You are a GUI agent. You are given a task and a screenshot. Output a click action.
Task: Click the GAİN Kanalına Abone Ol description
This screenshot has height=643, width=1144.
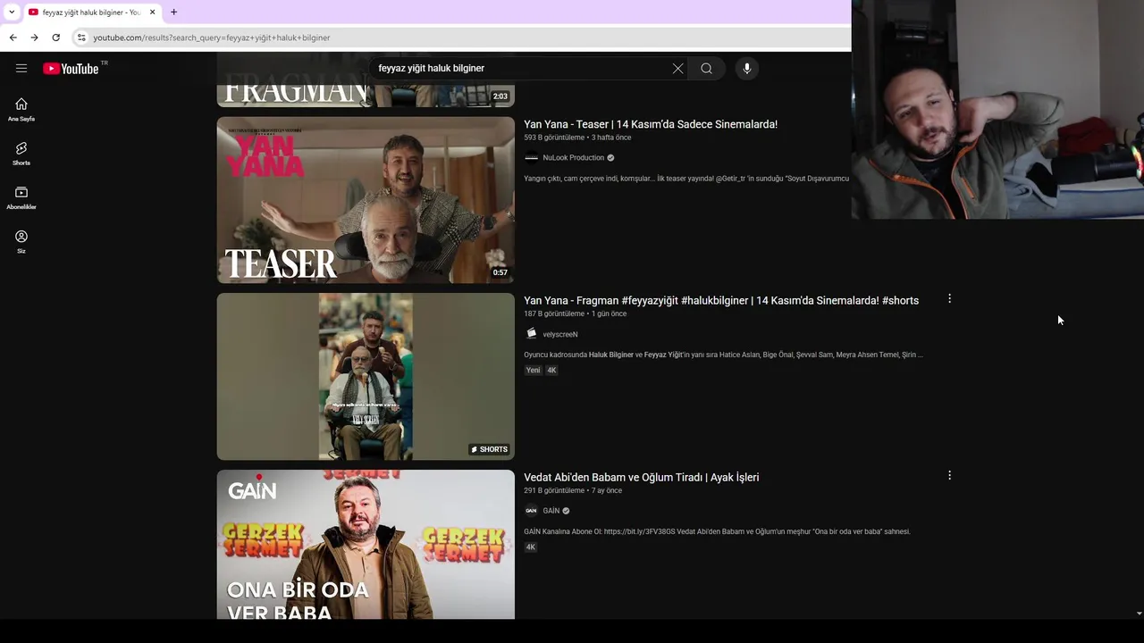click(x=717, y=531)
